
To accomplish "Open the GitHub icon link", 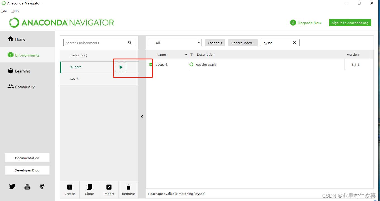I will click(x=42, y=186).
